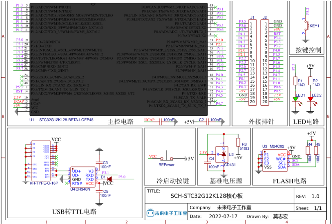
Task: Click the U2 CD431 reference diode symbol
Action: pyautogui.click(x=222, y=154)
